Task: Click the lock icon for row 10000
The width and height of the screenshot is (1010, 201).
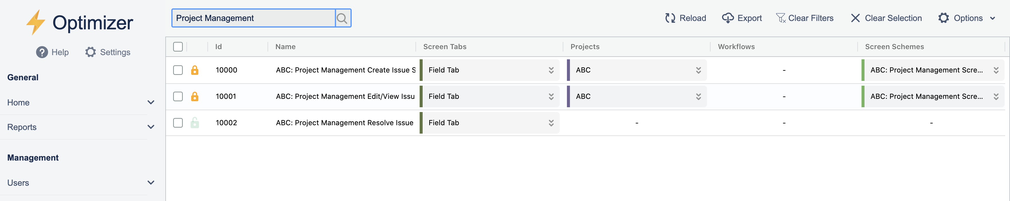Action: pyautogui.click(x=194, y=70)
